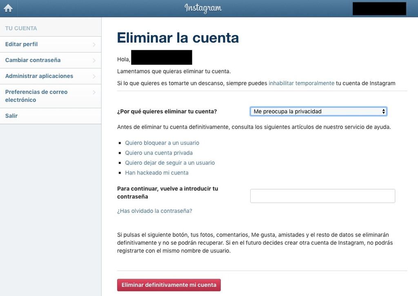Screen dimensions: 418x296
Task: Click chevron beside Preferencias de correo electrónico
Action: (94, 92)
